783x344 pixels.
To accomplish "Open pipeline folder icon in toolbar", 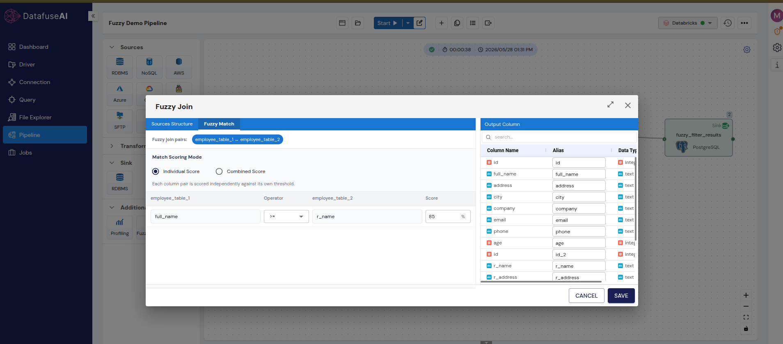I will (x=358, y=23).
